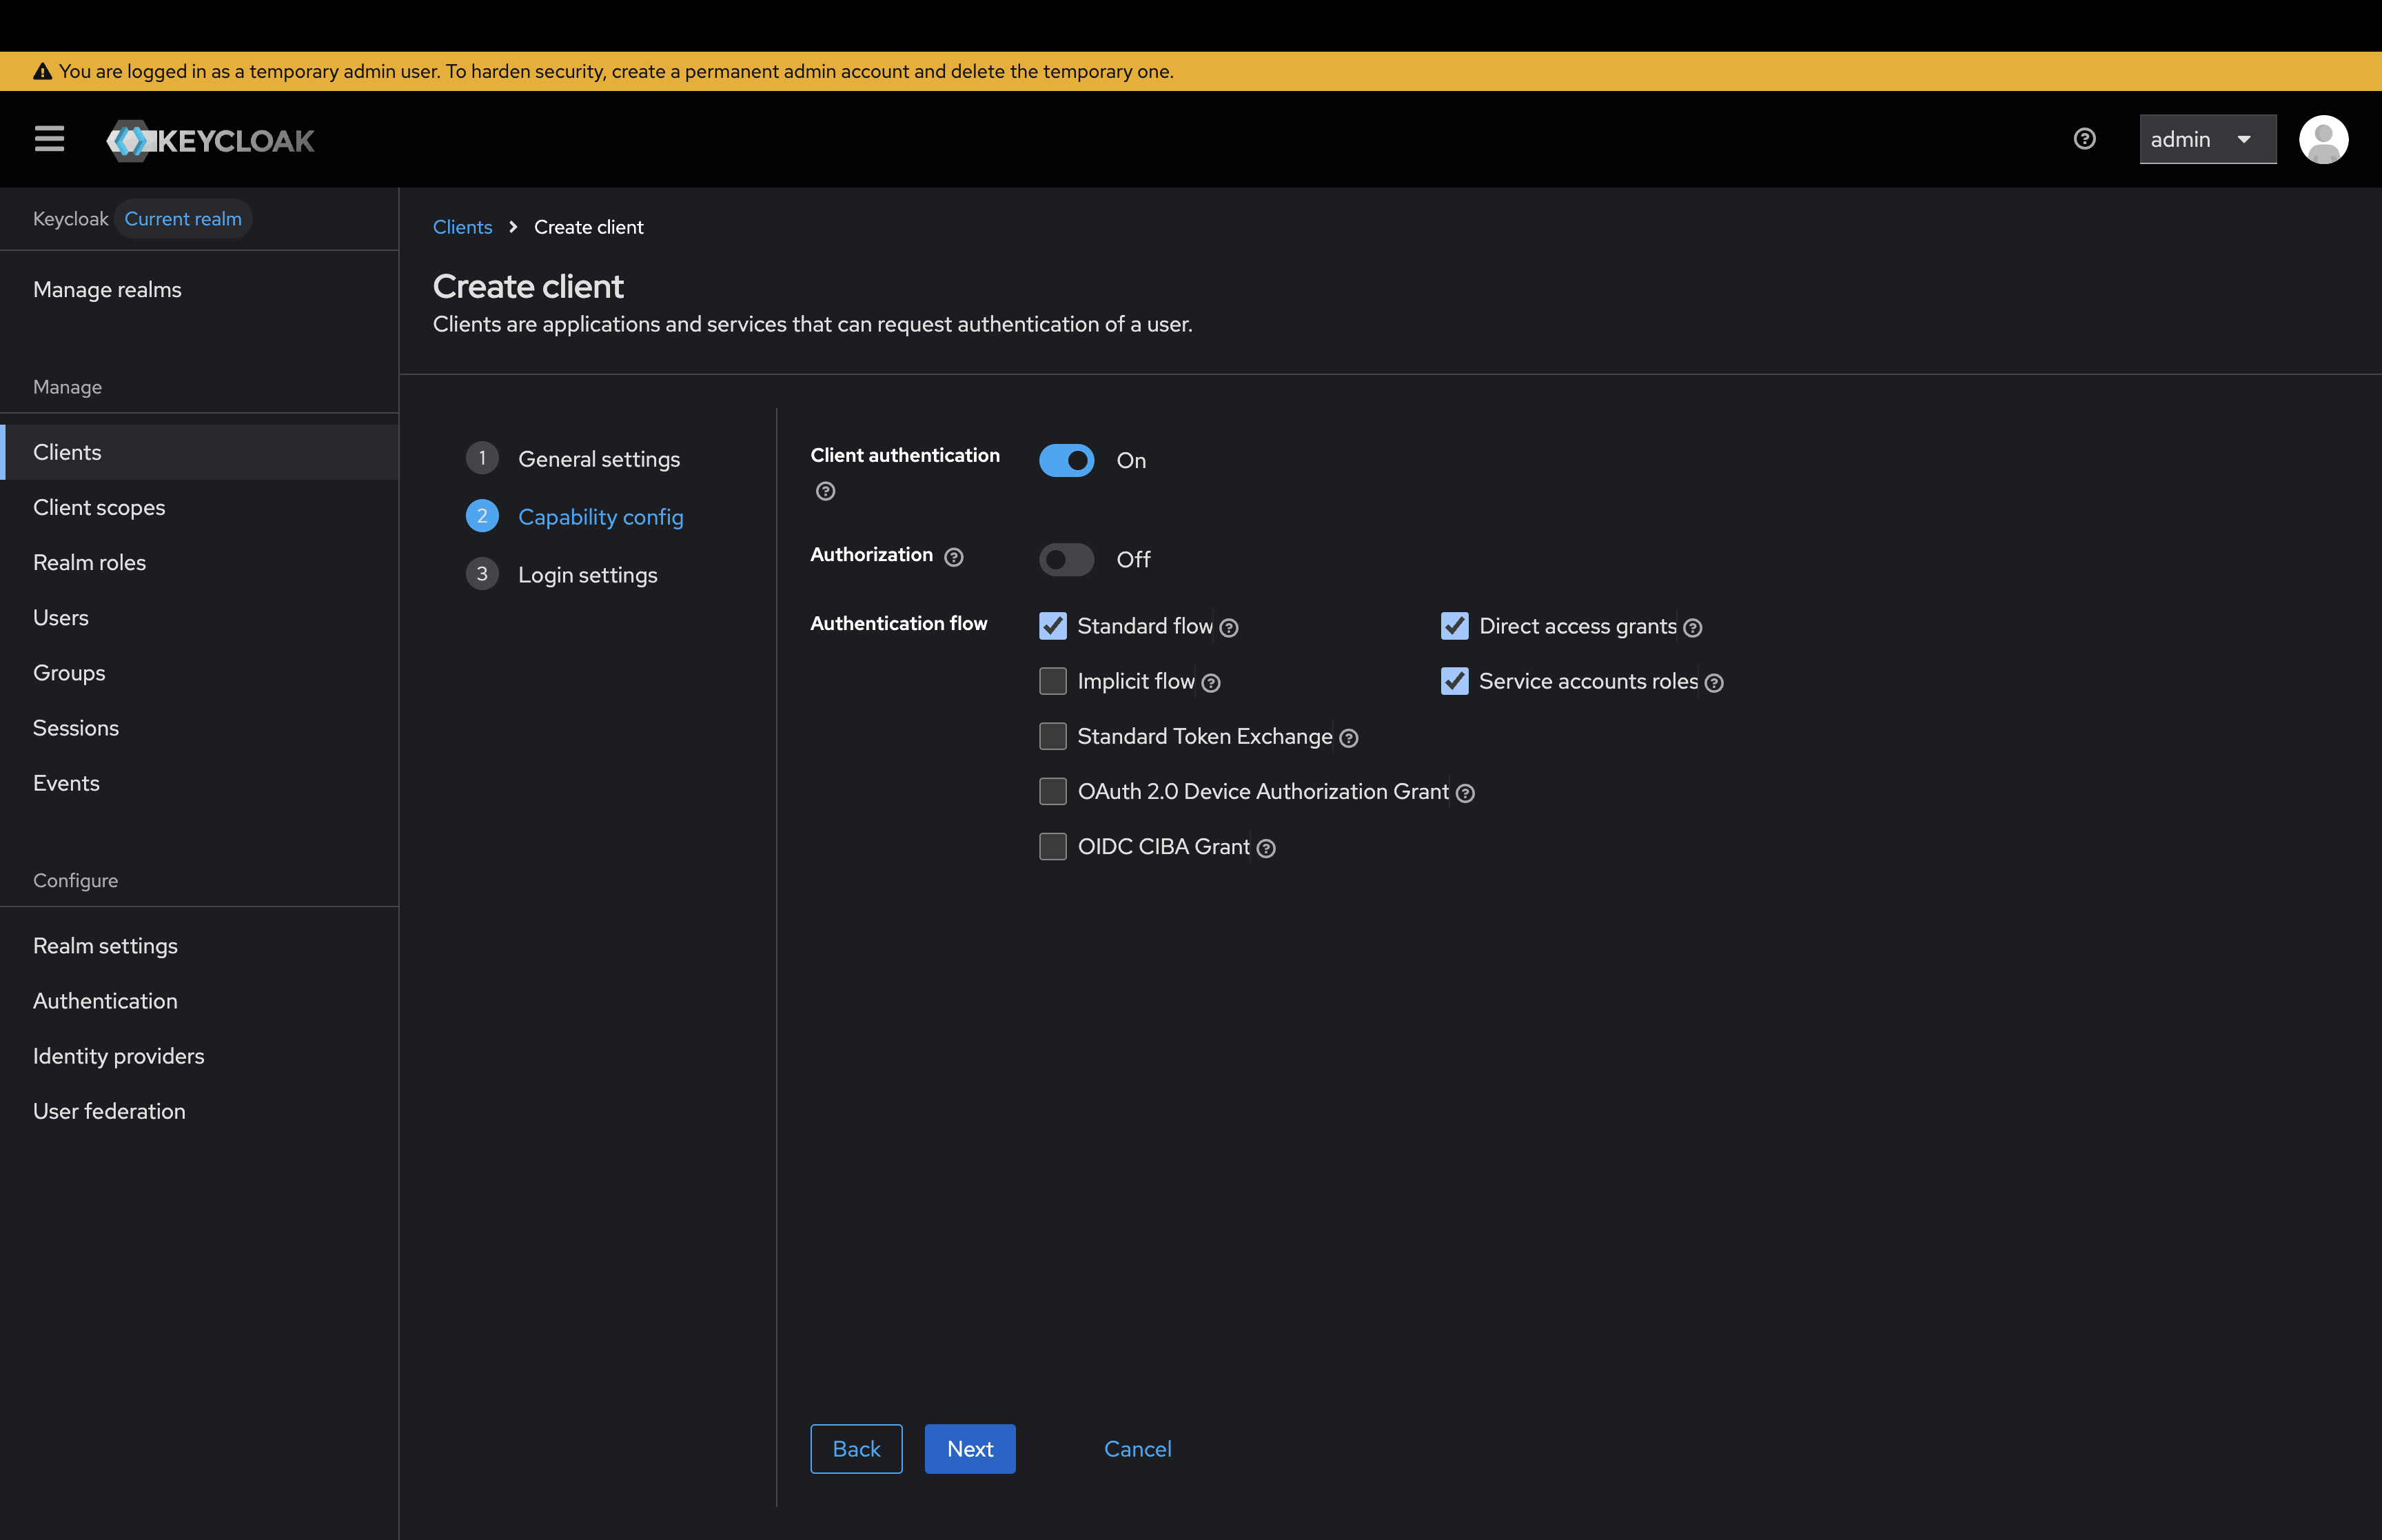The height and width of the screenshot is (1540, 2382).
Task: Click the Create client breadcrumb text
Action: coord(589,227)
